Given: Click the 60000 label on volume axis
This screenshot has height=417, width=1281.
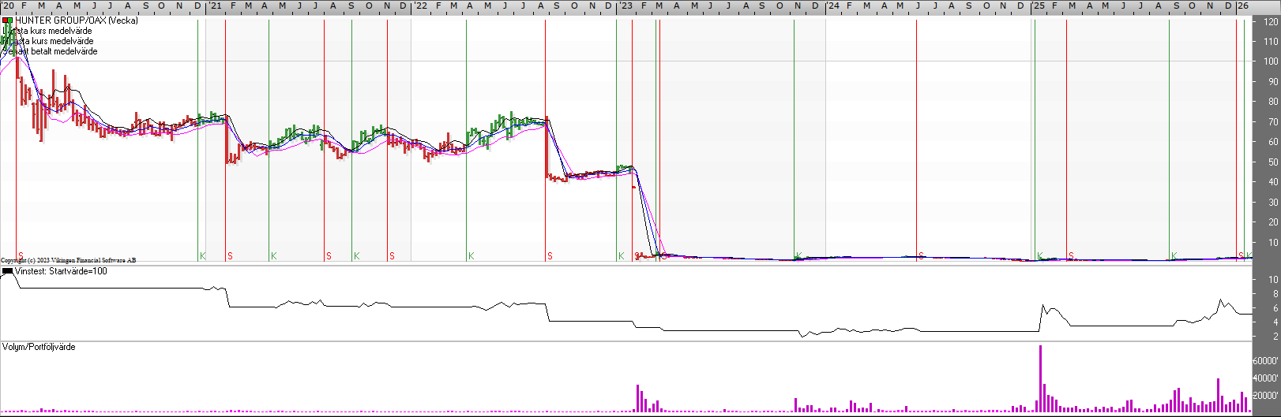Looking at the screenshot, I should click(x=1265, y=361).
